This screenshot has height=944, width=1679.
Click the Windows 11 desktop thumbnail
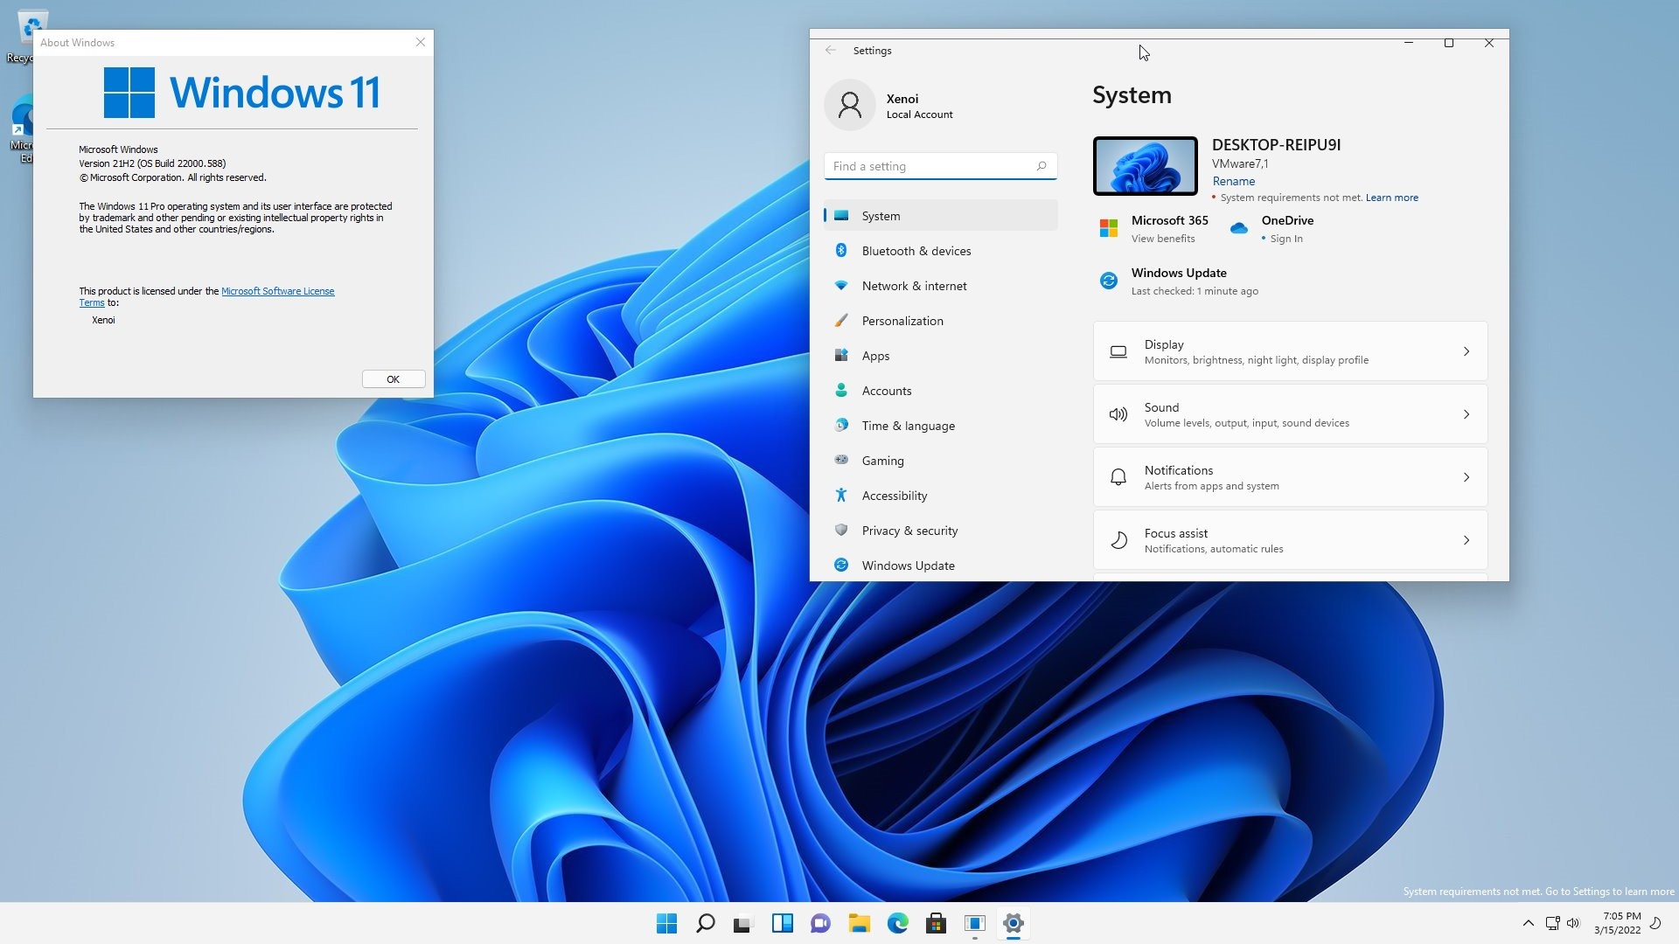click(1145, 165)
